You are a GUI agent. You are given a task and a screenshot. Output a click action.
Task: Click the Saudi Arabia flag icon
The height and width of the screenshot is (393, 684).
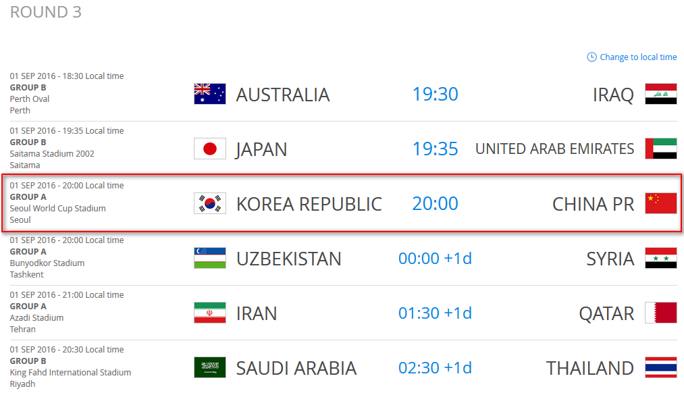click(x=209, y=367)
